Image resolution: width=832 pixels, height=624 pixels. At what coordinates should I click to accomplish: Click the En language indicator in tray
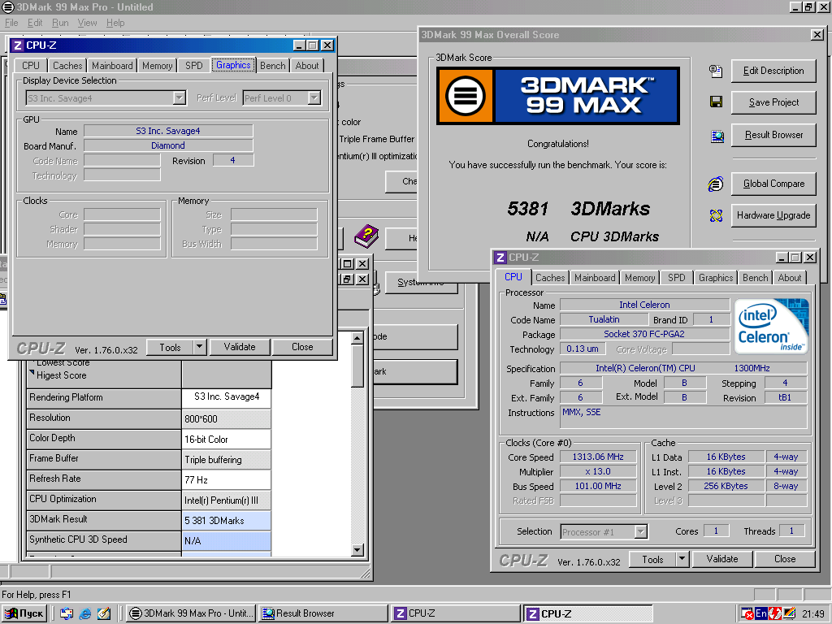pyautogui.click(x=760, y=613)
